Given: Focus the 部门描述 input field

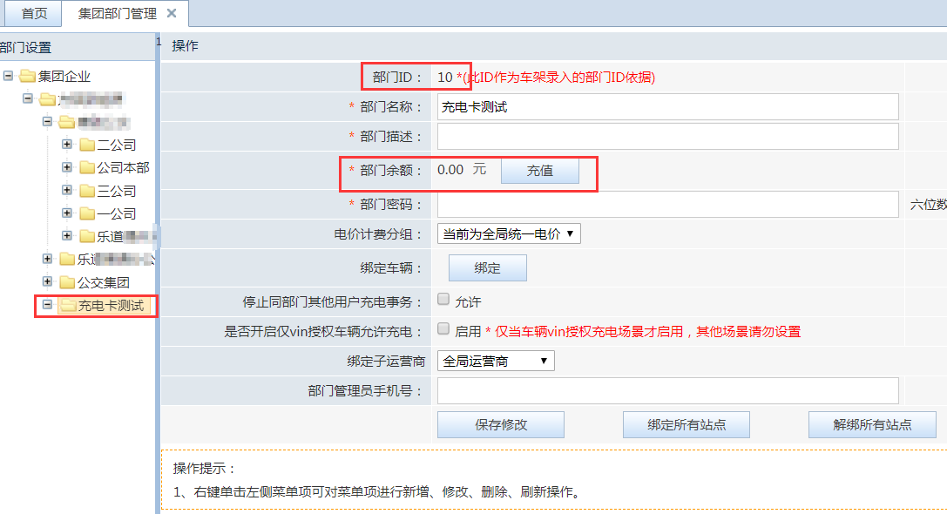Looking at the screenshot, I should coord(668,137).
